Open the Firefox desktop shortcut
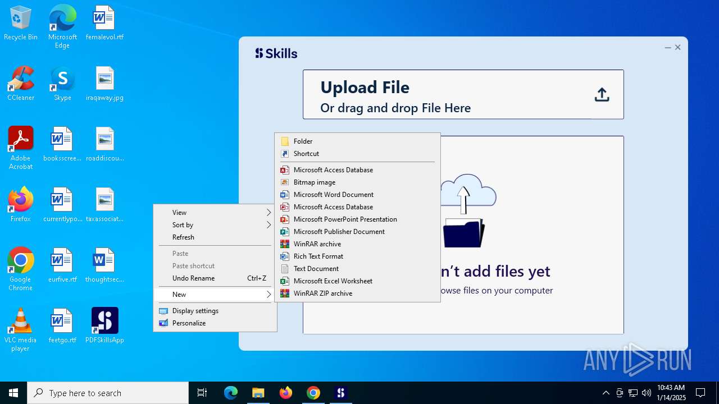The height and width of the screenshot is (404, 719). [21, 204]
